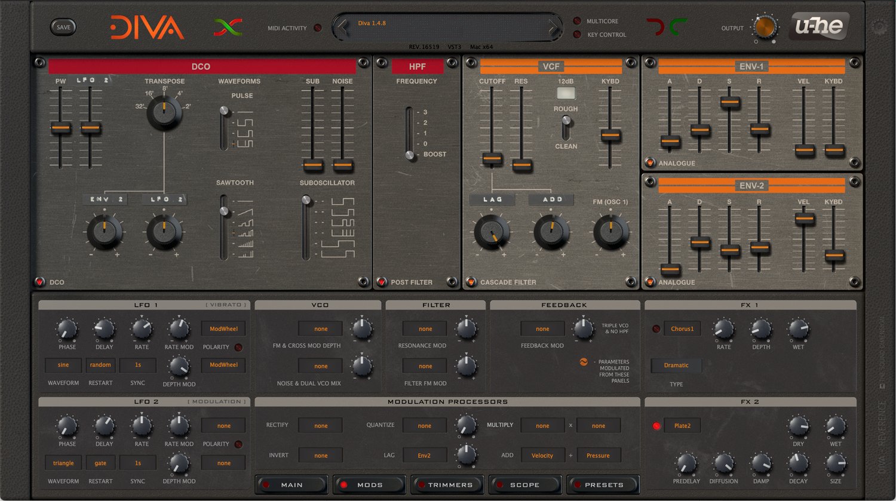Open the settings gear icon
896x501 pixels.
(x=879, y=26)
